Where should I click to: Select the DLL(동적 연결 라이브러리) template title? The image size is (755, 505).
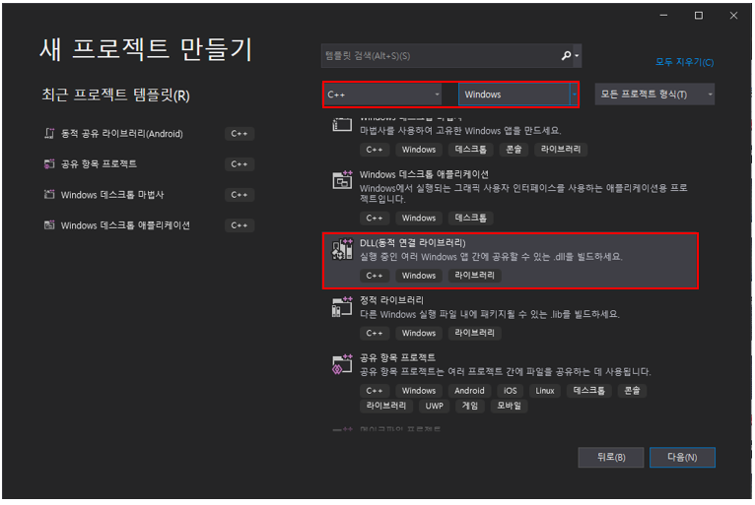[413, 243]
